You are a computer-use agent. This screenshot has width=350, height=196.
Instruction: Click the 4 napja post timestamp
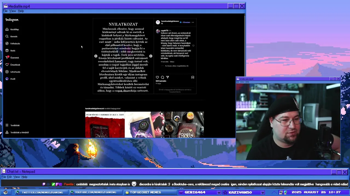(158, 84)
